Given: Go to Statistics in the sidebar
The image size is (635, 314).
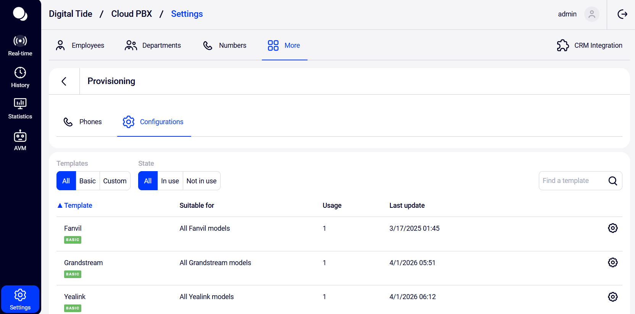Looking at the screenshot, I should tap(20, 109).
